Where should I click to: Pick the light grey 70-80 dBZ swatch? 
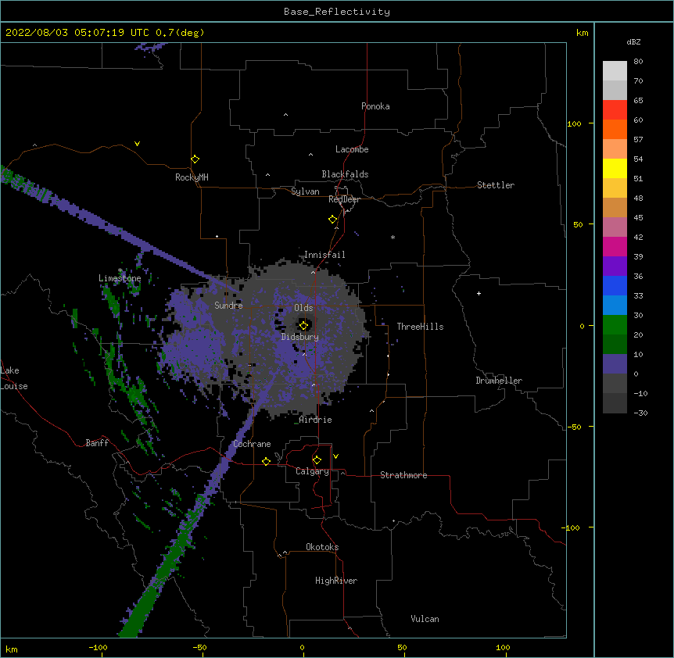pos(615,71)
